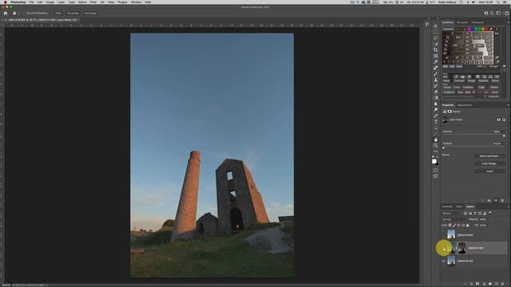Toggle Lock Image Pixels brush icon
Viewport: 511px width, 287px height.
[454, 225]
